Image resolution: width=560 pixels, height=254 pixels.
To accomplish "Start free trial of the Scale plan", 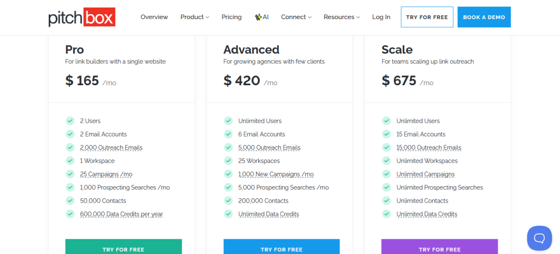I will tap(440, 246).
